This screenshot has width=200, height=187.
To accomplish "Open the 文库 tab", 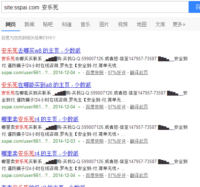I will [160, 24].
